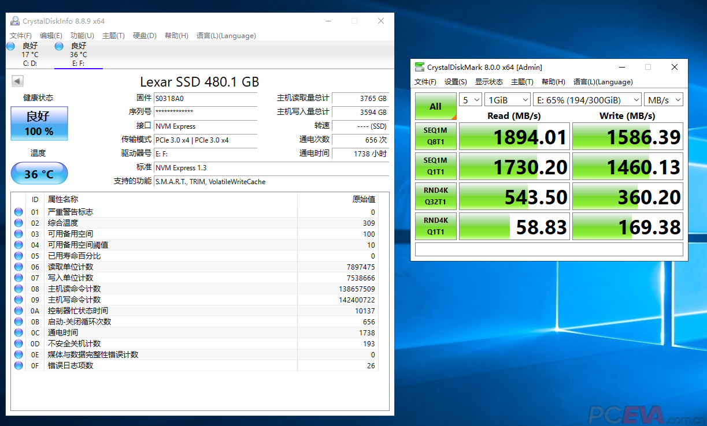The width and height of the screenshot is (707, 426).
Task: Click the 36 °C temperature button
Action: (x=39, y=174)
